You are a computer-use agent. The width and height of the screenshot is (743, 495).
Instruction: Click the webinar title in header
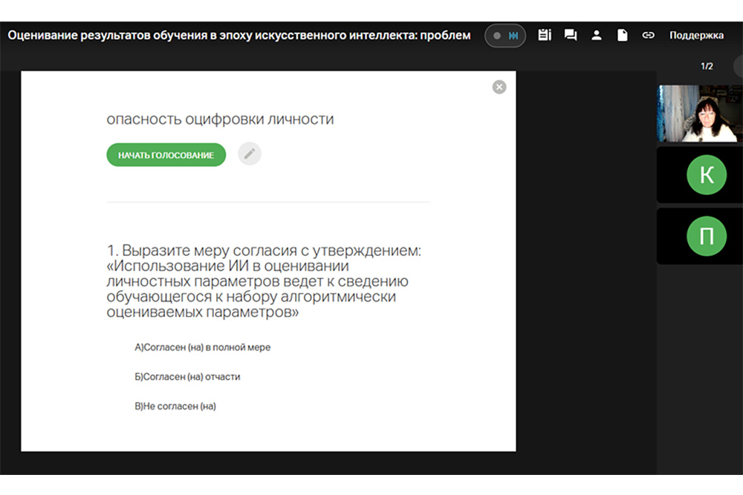[x=239, y=35]
